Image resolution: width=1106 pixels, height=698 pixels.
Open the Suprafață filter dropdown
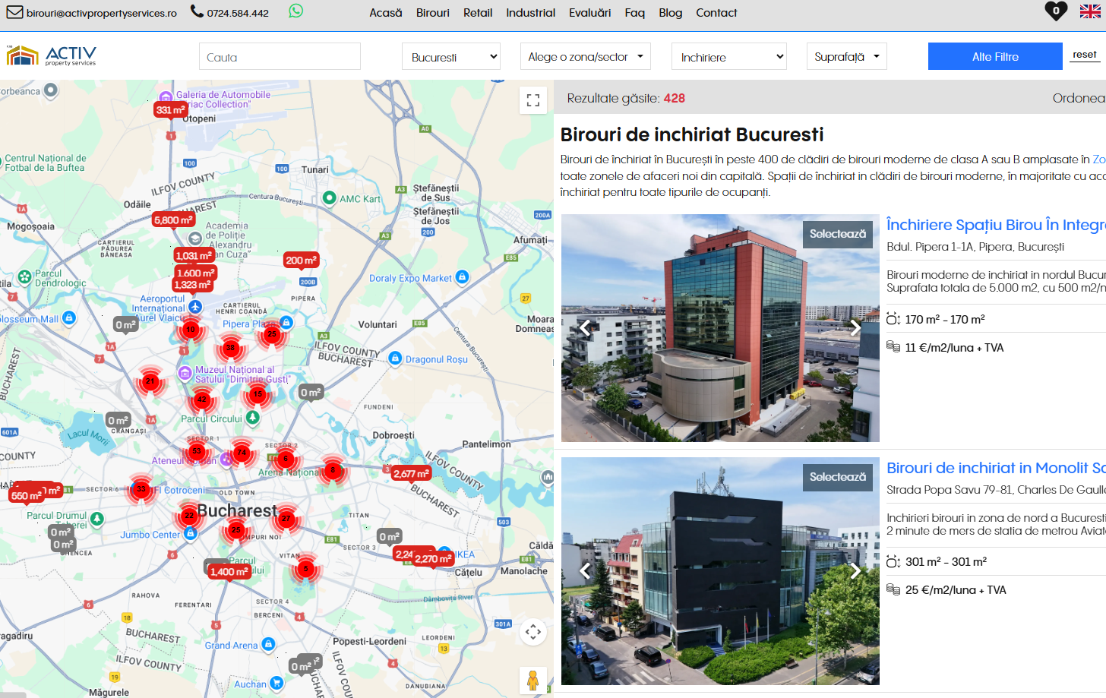(x=846, y=57)
